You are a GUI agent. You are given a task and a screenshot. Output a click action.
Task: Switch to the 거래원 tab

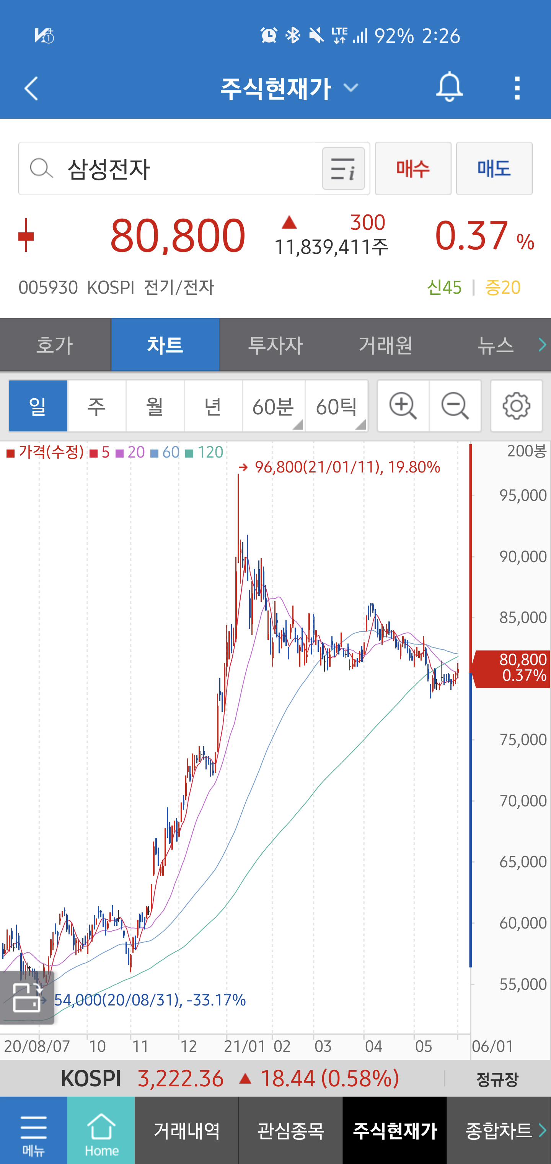(385, 344)
